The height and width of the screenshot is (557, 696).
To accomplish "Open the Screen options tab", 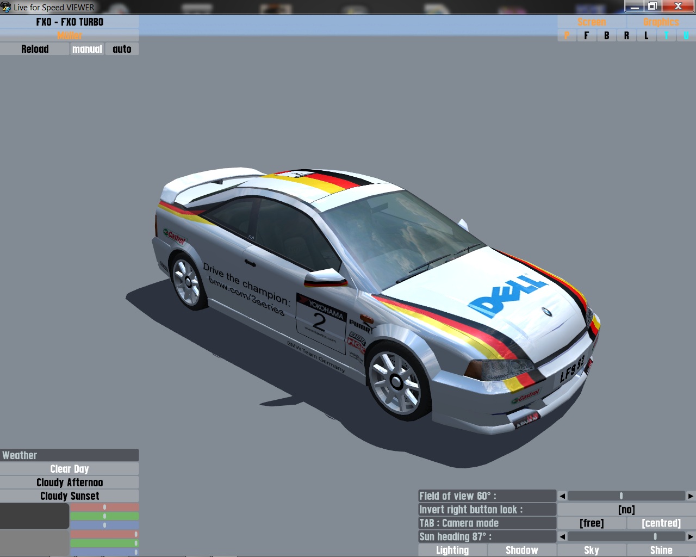I will 592,22.
